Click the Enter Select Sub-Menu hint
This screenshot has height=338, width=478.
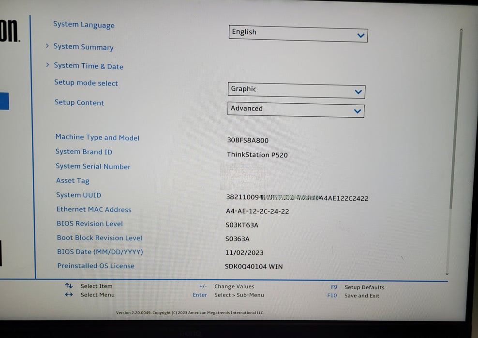[228, 295]
